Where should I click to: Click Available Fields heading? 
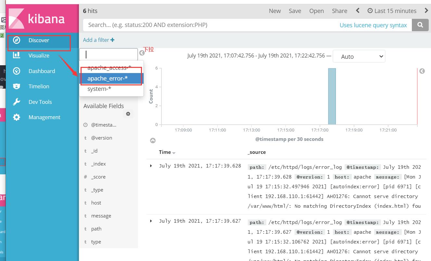104,106
